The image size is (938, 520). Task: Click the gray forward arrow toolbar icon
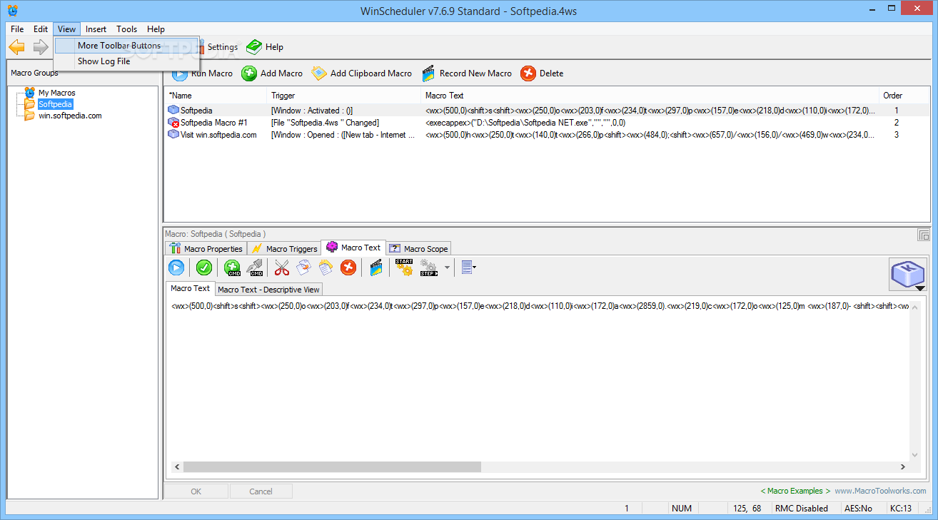click(x=41, y=47)
